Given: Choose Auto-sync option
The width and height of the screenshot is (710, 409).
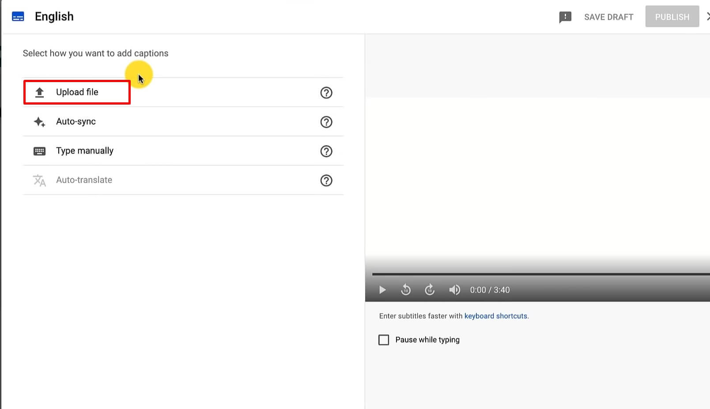Looking at the screenshot, I should click(183, 122).
